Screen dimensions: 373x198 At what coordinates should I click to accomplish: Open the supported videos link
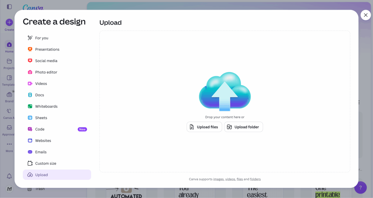click(230, 179)
